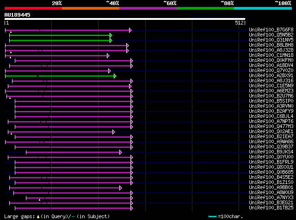Click the arrowhead ending the C1MN18 alignment
The image size is (296, 220).
click(108, 55)
